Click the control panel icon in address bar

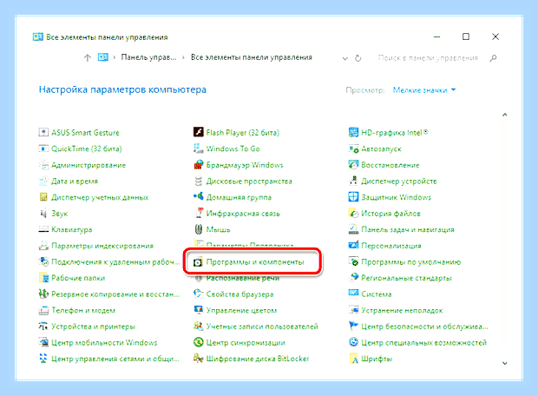(x=103, y=57)
